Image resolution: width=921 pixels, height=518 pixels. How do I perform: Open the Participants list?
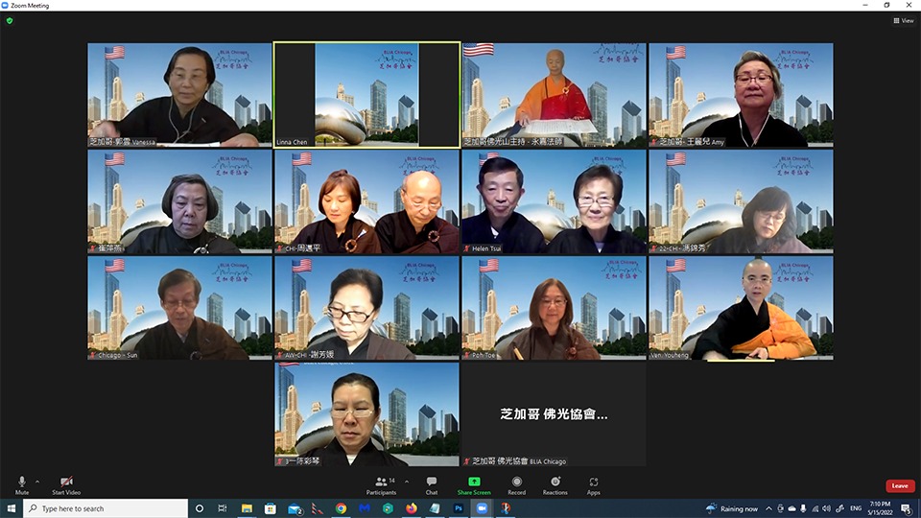point(381,484)
